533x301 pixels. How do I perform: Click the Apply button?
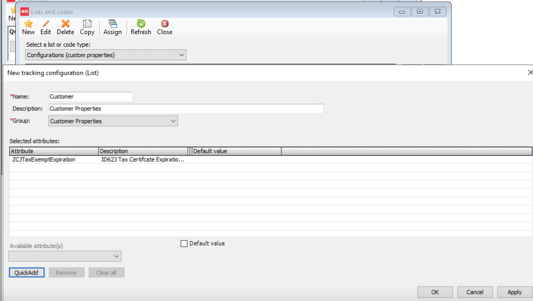[x=515, y=292]
